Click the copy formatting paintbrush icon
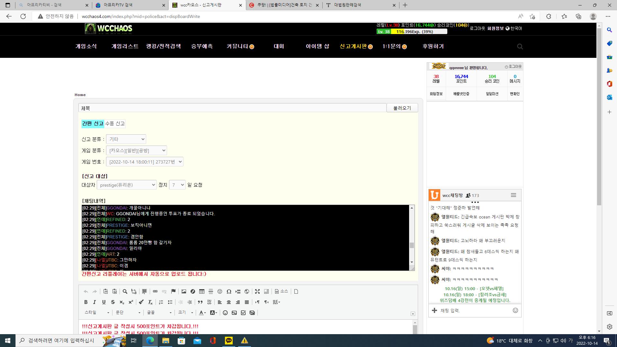This screenshot has width=617, height=347. click(x=141, y=302)
